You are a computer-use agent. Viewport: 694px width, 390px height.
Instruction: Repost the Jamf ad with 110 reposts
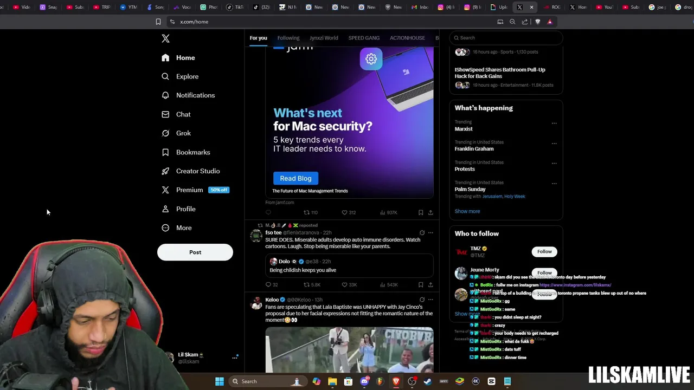311,213
